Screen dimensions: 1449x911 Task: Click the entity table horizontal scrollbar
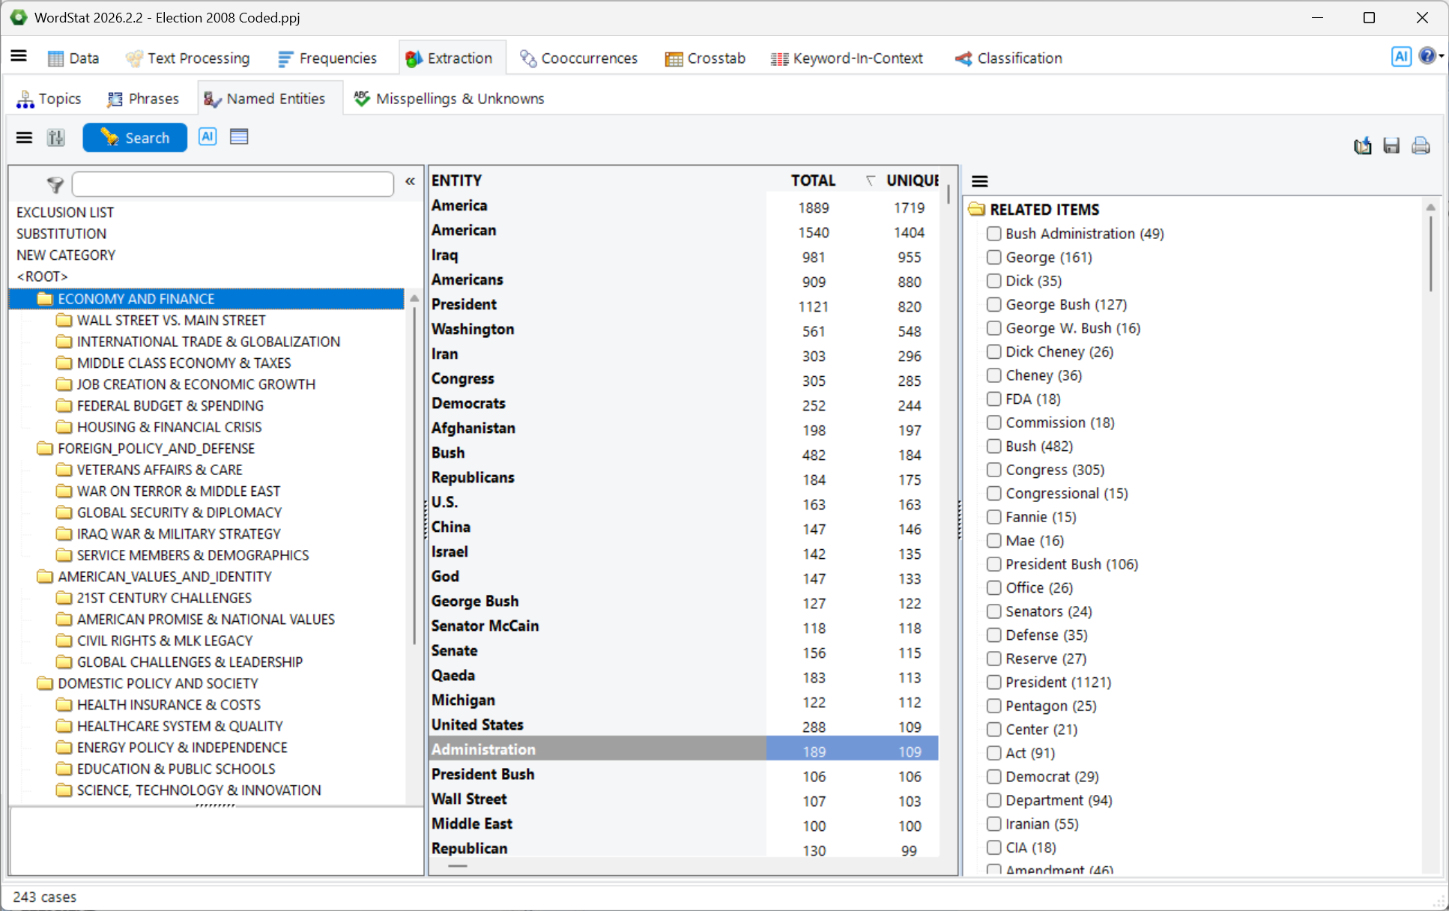(x=458, y=866)
